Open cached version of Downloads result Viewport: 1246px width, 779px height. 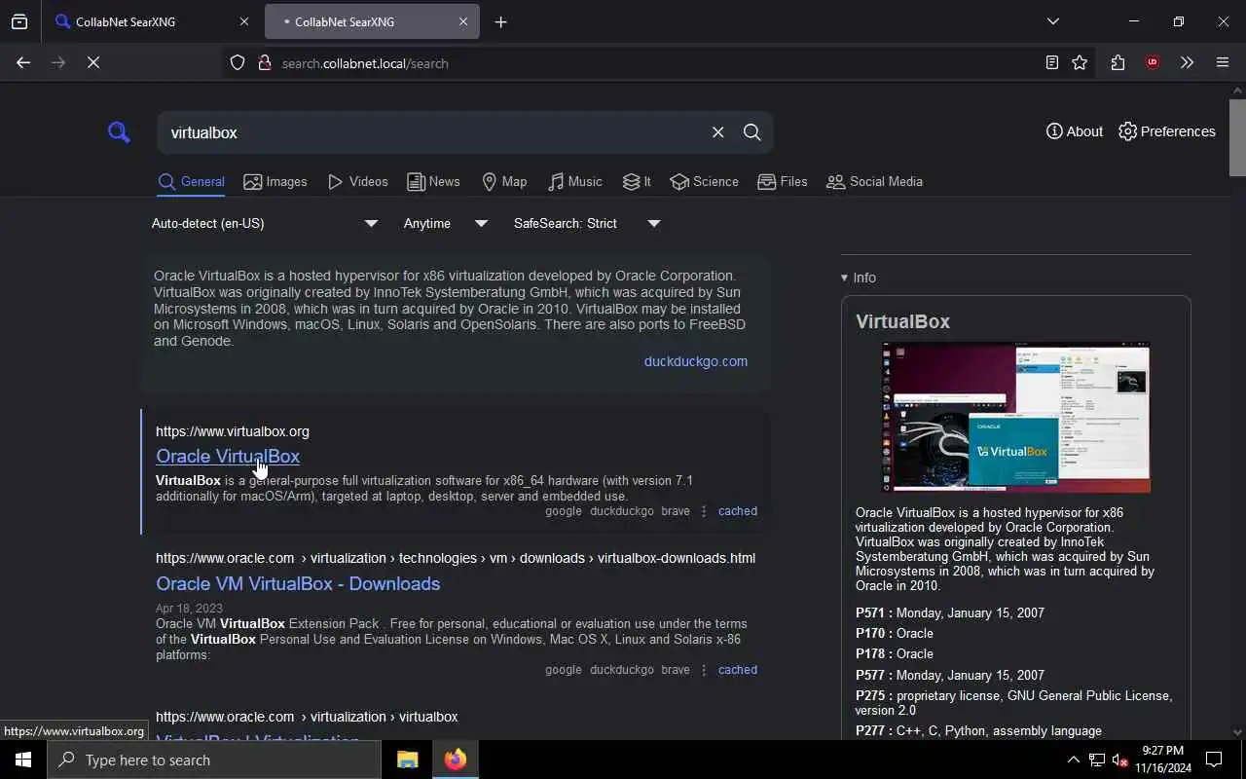click(738, 670)
